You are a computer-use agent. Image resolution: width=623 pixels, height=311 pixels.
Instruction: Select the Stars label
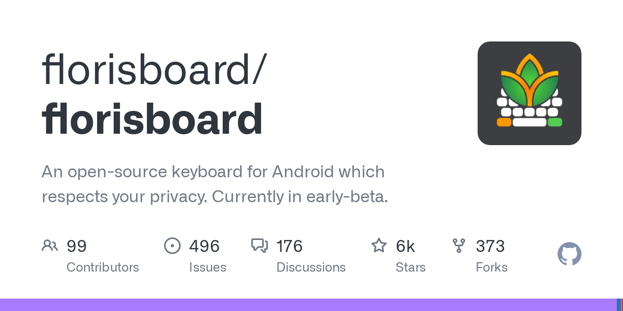(x=411, y=267)
